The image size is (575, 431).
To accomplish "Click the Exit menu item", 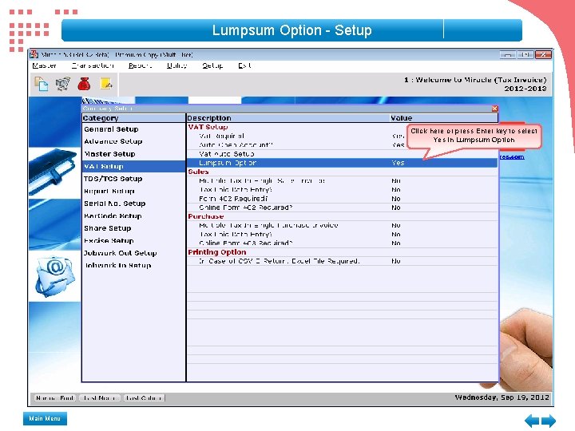I will click(x=244, y=65).
